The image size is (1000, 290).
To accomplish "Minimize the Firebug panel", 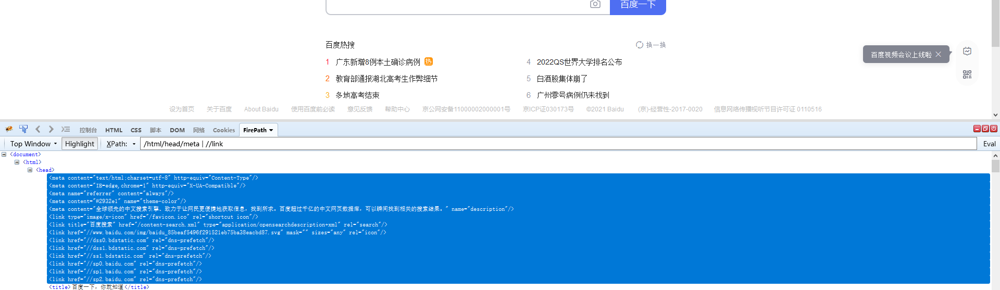I will pyautogui.click(x=977, y=129).
